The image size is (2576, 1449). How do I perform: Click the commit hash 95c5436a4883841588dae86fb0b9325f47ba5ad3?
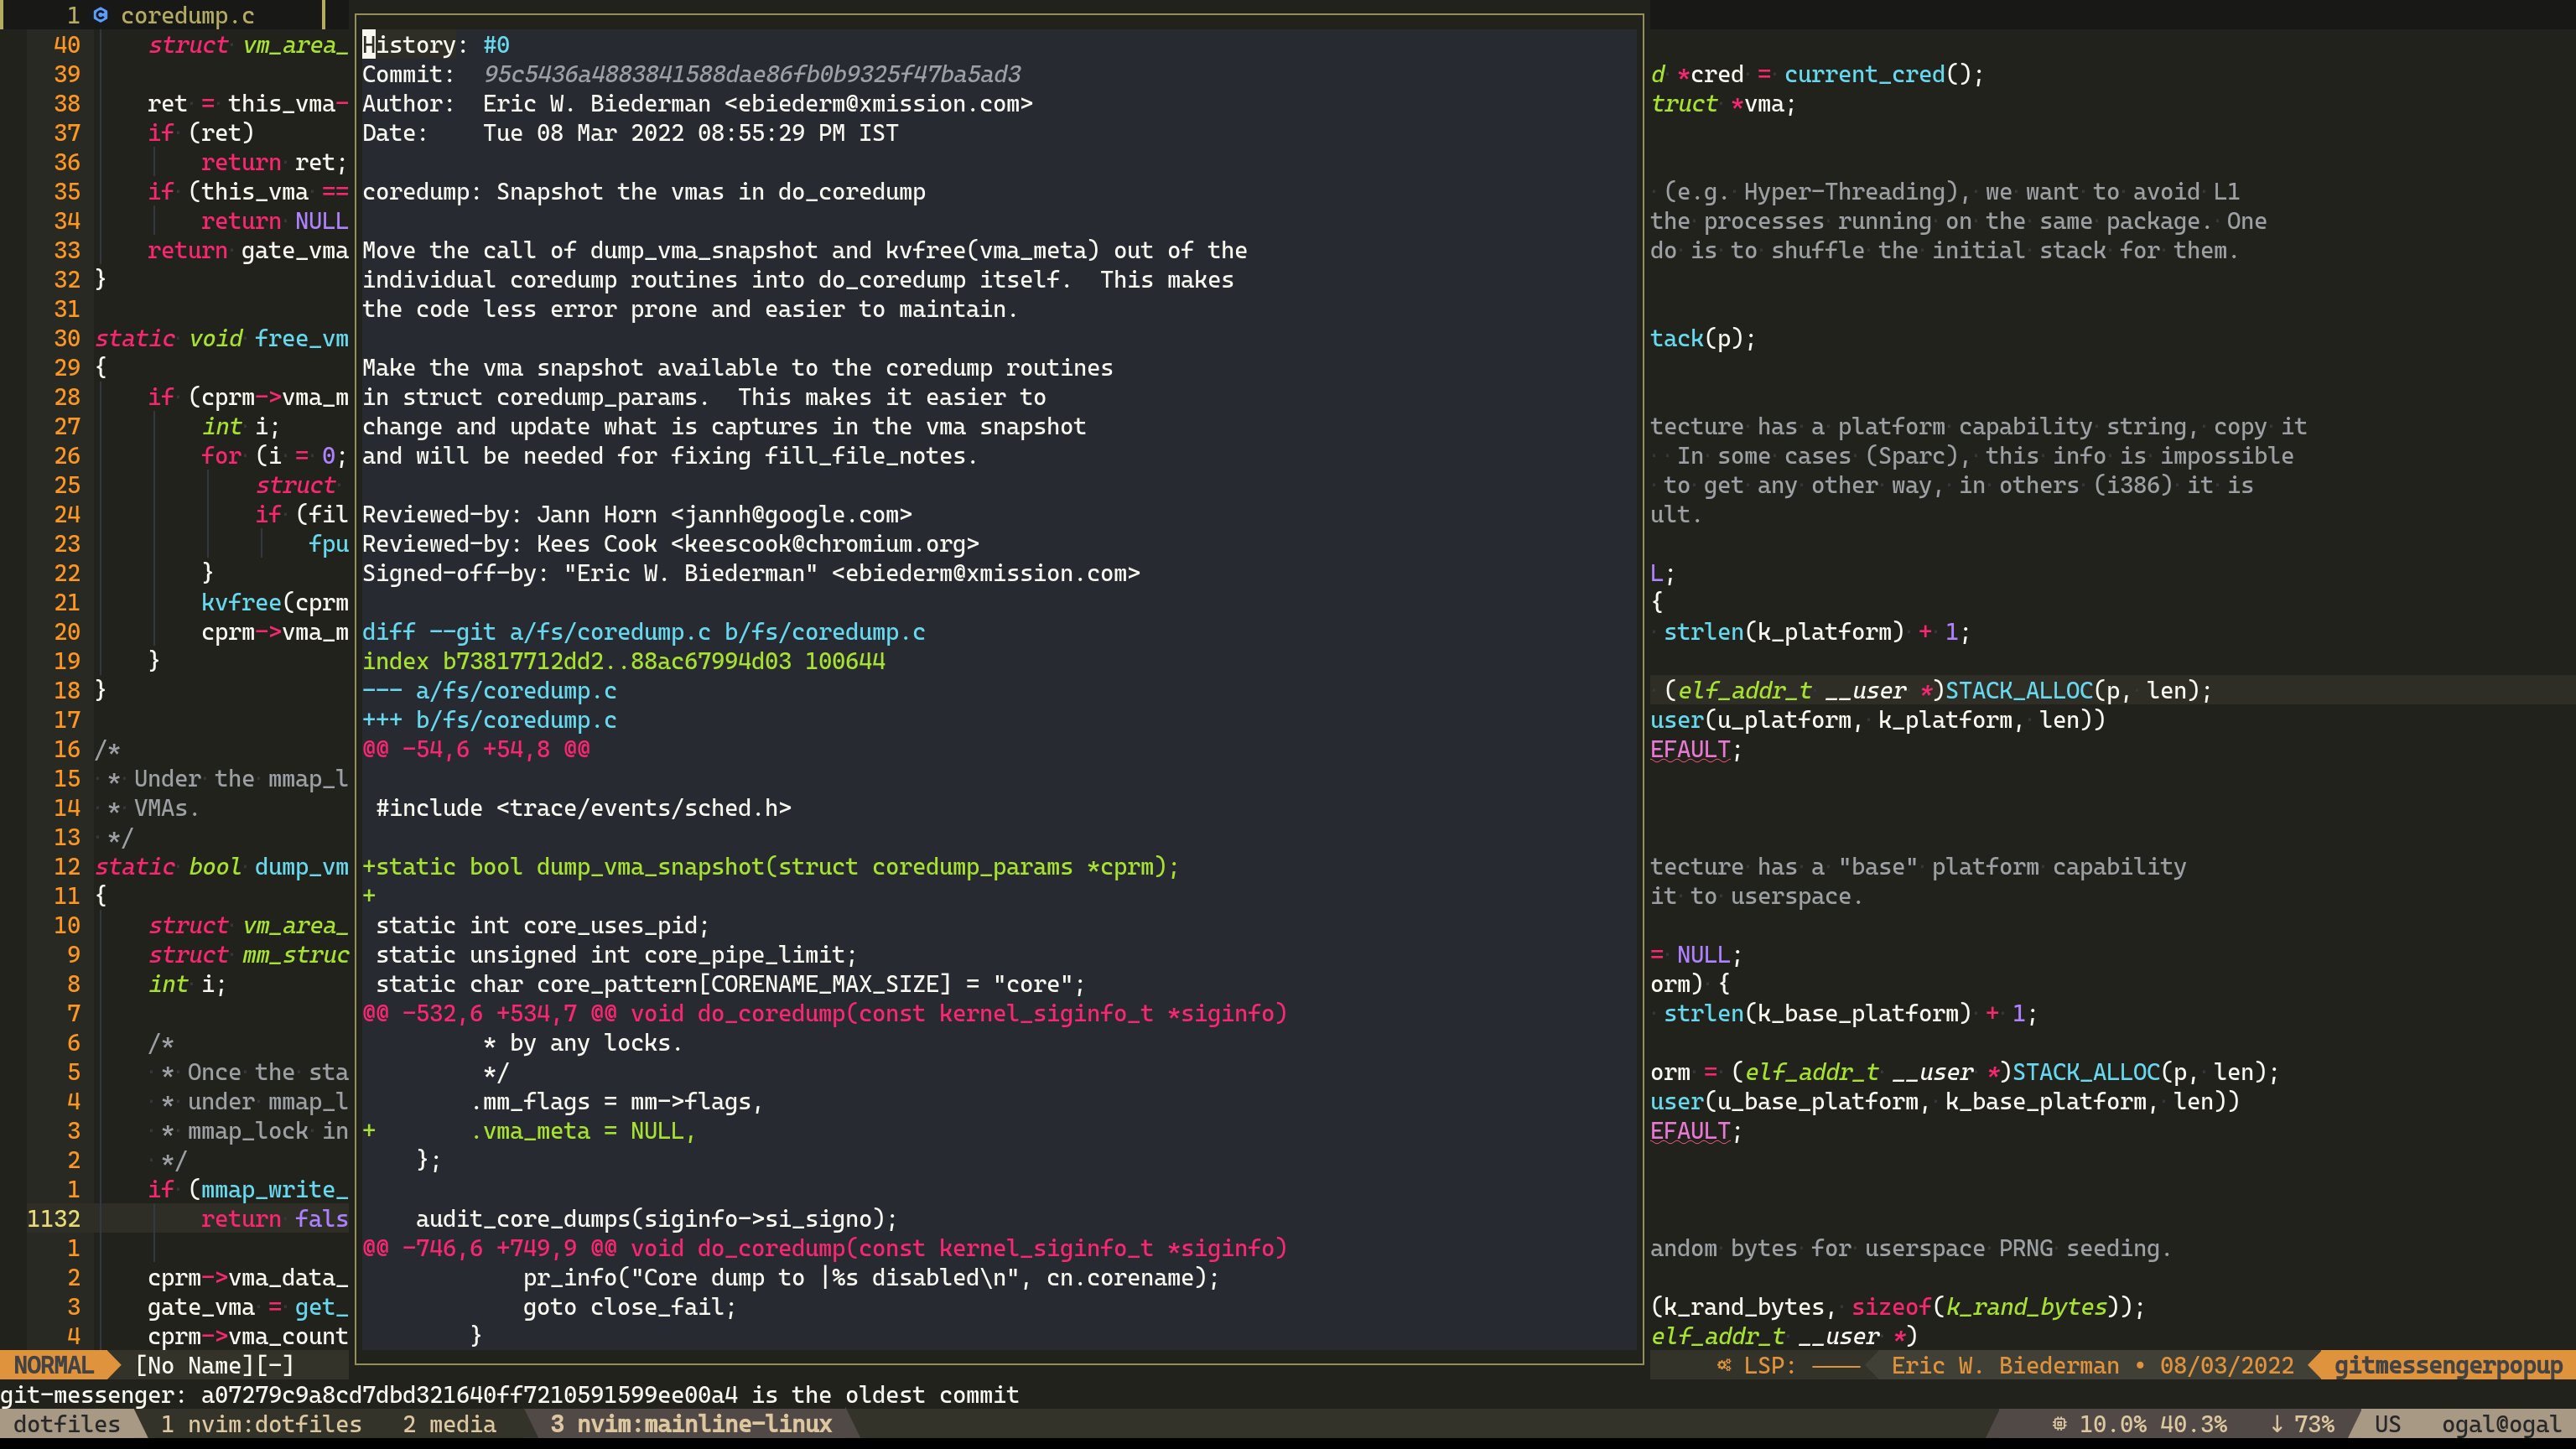(x=752, y=74)
